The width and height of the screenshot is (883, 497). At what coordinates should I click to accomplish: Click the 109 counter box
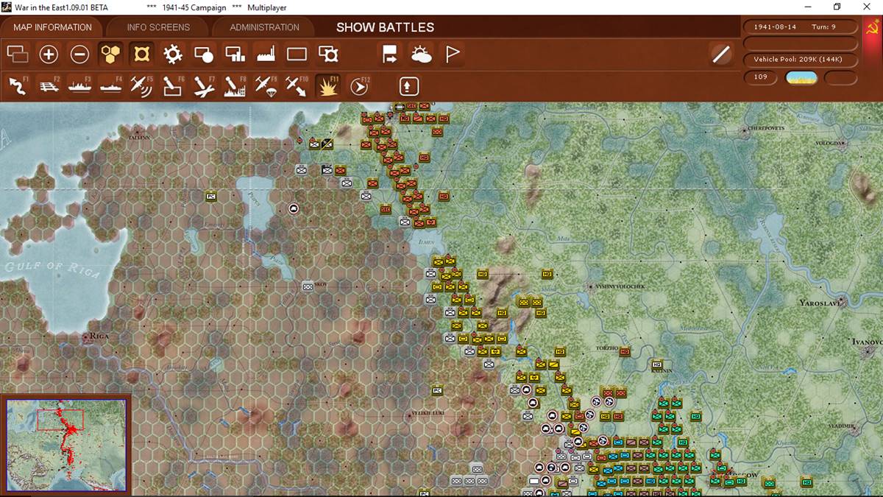click(x=761, y=77)
